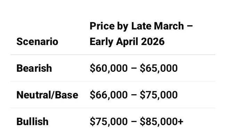Click the year 2026 in header

coord(153,42)
